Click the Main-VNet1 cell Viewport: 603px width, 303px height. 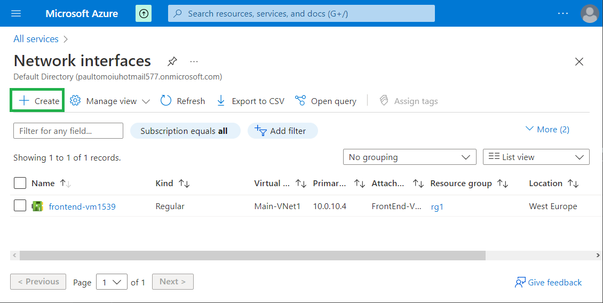tap(277, 206)
